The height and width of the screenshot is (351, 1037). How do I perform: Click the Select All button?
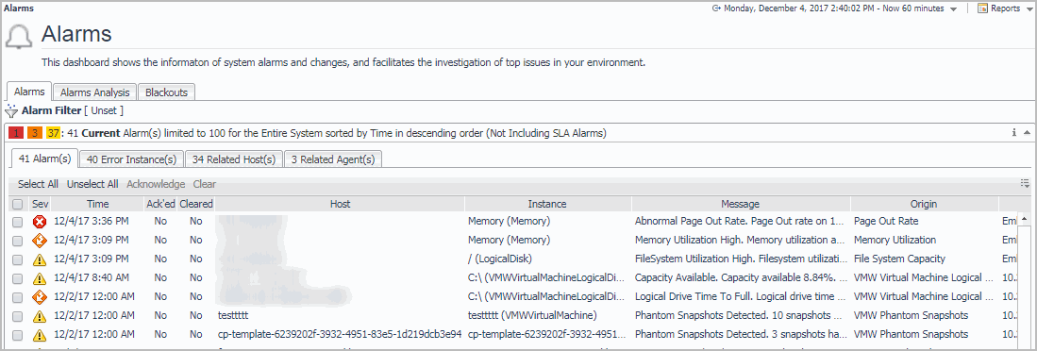tap(38, 184)
